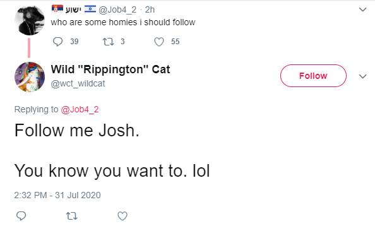The image size is (375, 231).
Task: Click the 2h timestamp on the original tweet
Action: [150, 10]
